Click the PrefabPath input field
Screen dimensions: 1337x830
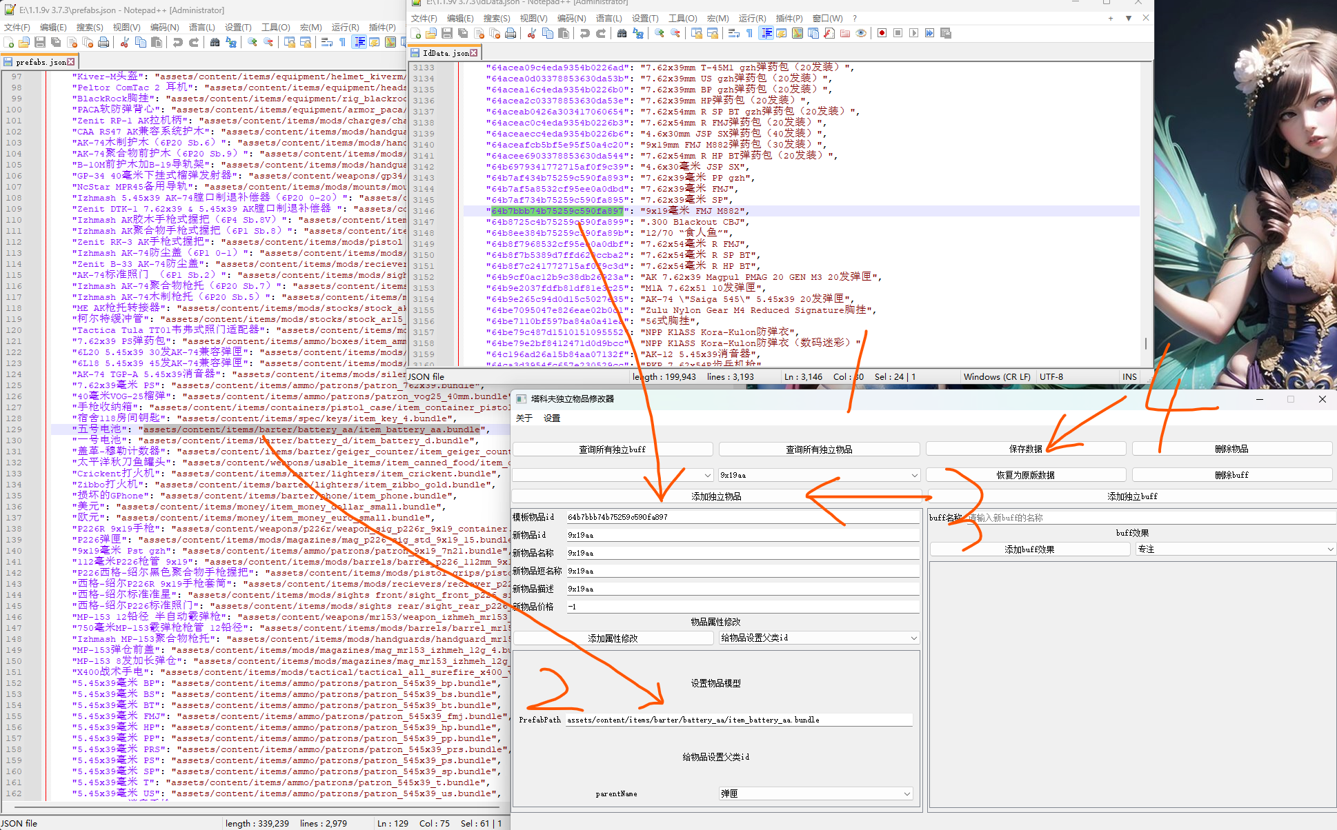(738, 720)
